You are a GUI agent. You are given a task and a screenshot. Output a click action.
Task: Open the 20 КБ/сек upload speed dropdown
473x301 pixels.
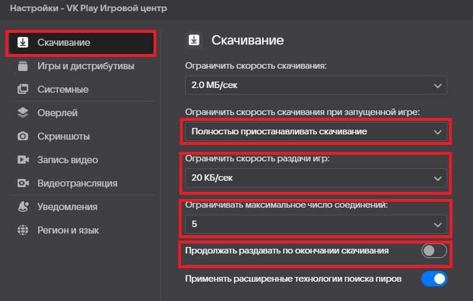pos(316,178)
